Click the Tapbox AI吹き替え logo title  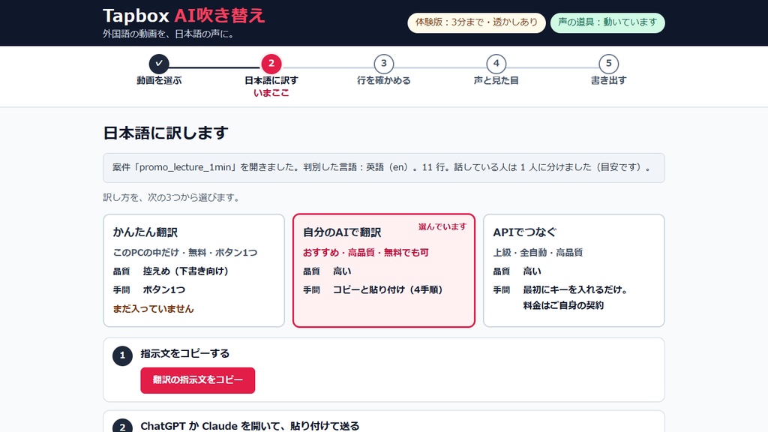coord(184,16)
